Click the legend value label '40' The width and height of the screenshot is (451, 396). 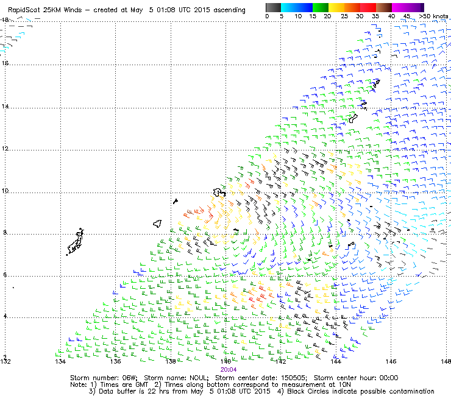pos(391,16)
